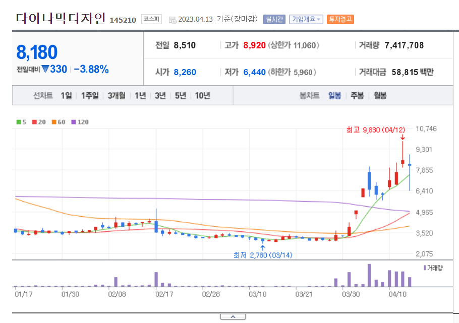Click the 고가 value 8,920
The image size is (459, 323).
point(254,45)
